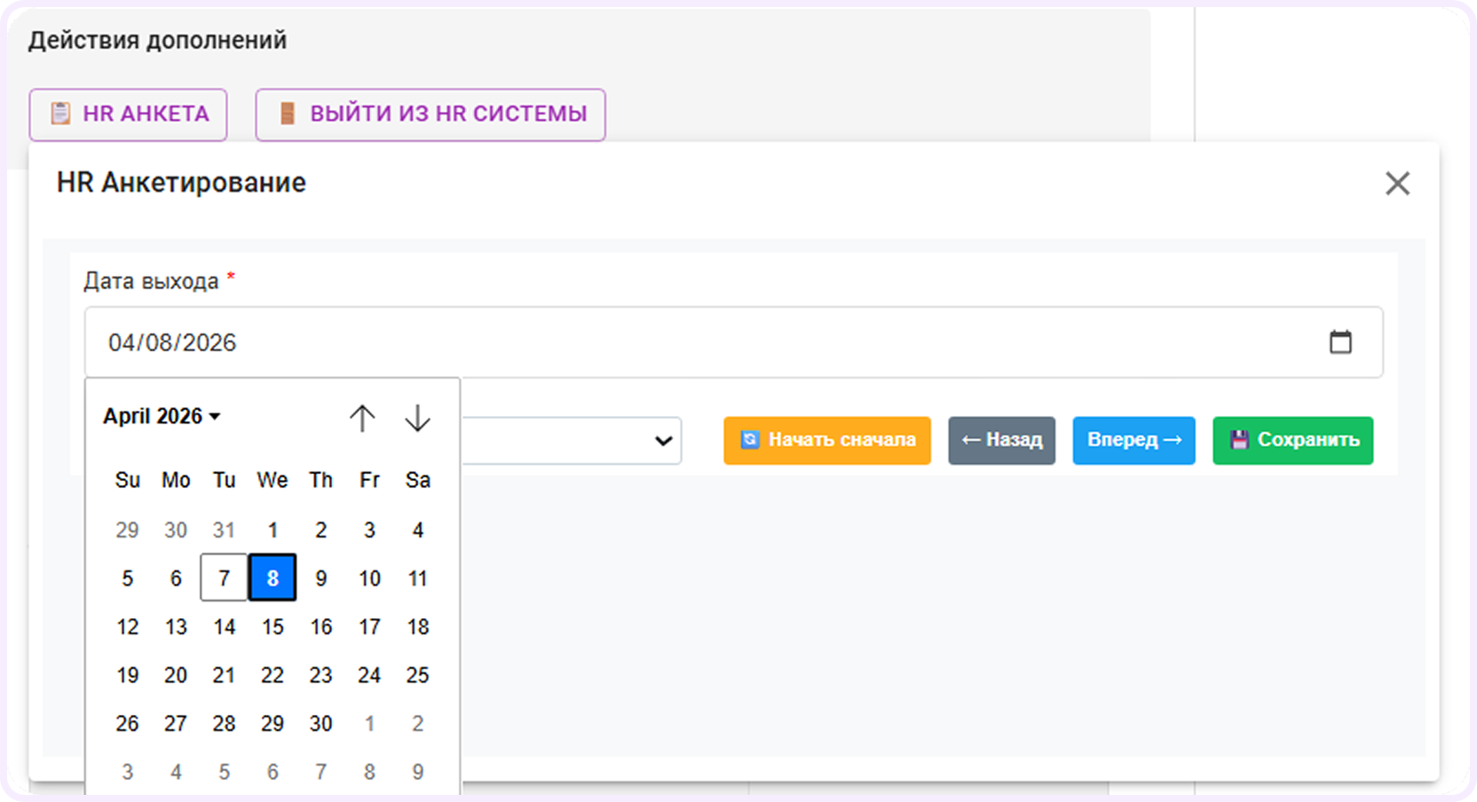
Task: Expand the April 2026 month selector
Action: [x=162, y=416]
